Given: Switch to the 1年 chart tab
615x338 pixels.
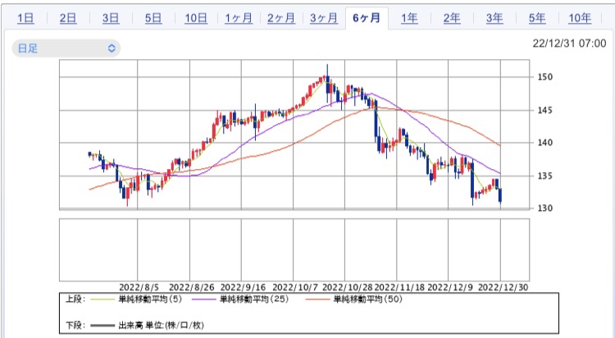Looking at the screenshot, I should pos(409,18).
